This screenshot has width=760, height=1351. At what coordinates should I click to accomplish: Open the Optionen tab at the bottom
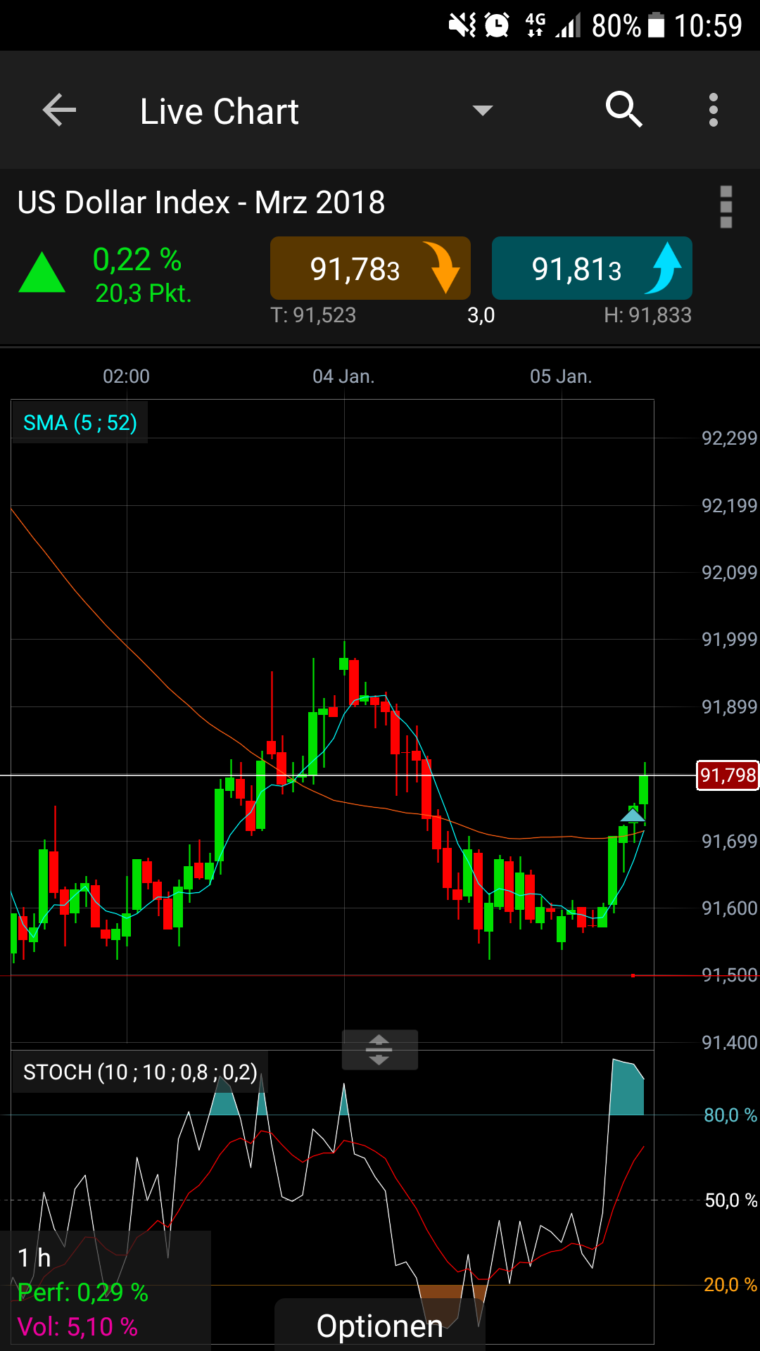coord(380,1326)
